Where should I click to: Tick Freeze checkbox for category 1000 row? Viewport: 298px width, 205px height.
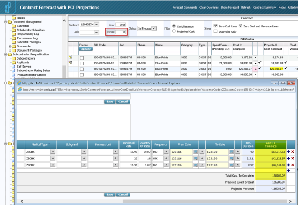click(x=81, y=58)
